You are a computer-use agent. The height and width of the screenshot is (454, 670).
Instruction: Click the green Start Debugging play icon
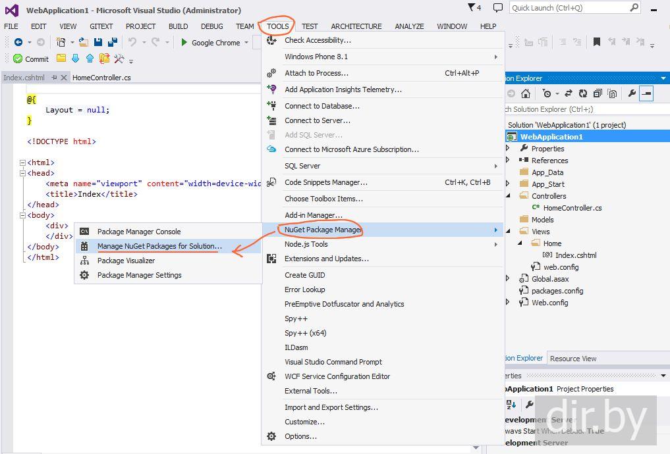click(x=184, y=42)
